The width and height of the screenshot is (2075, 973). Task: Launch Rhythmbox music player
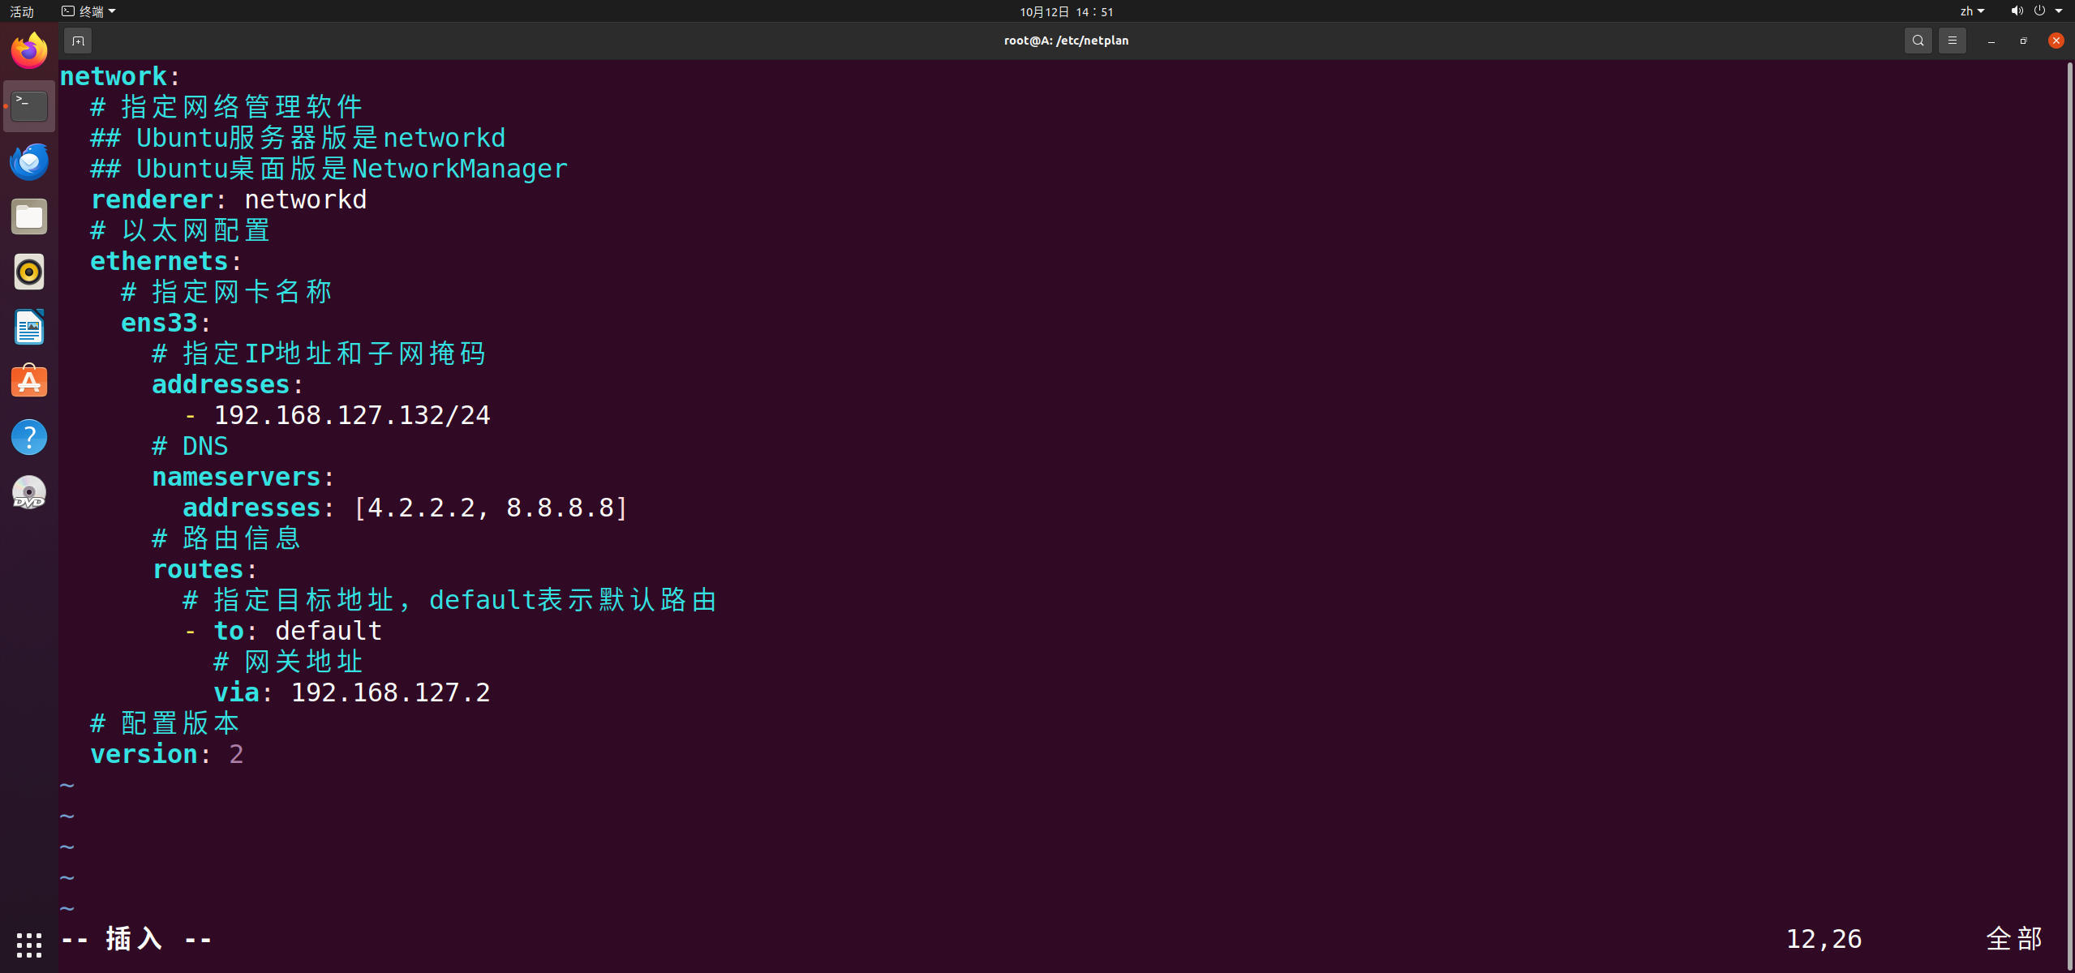29,272
